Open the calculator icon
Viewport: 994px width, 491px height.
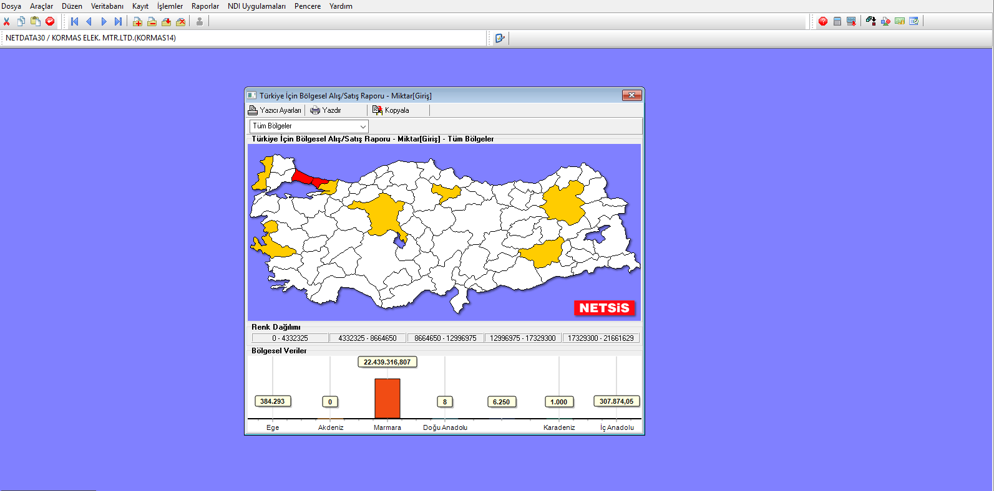coord(837,21)
